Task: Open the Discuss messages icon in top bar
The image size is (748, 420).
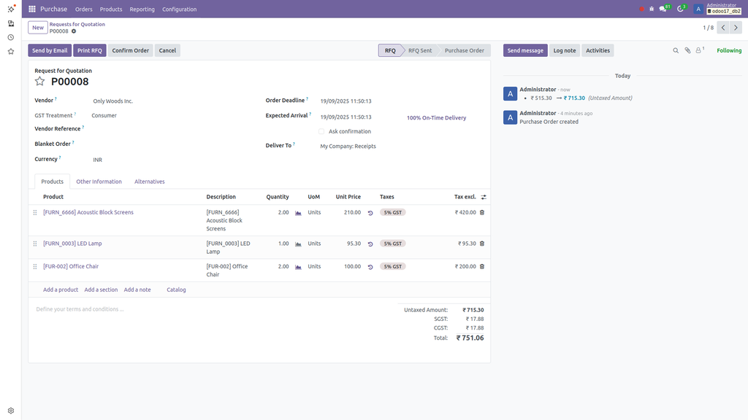Action: tap(663, 9)
